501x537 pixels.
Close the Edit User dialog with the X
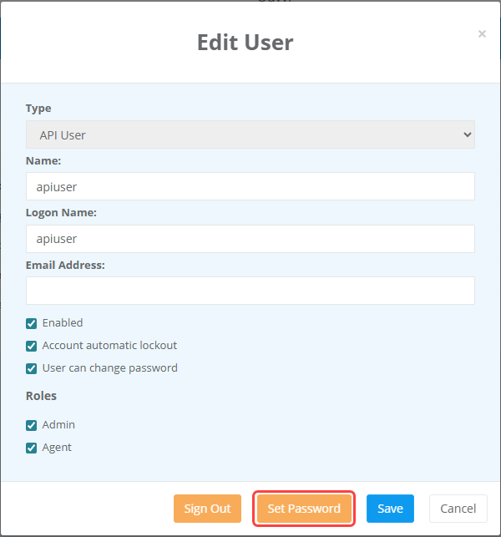tap(482, 34)
